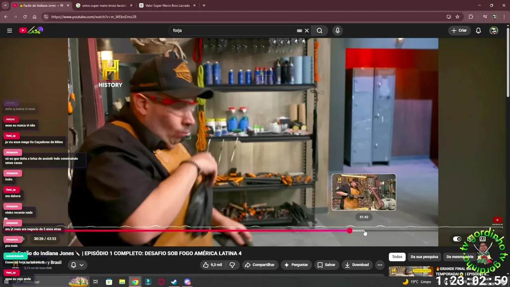
Task: Click the YouTube logo watermark in the player
Action: (497, 220)
